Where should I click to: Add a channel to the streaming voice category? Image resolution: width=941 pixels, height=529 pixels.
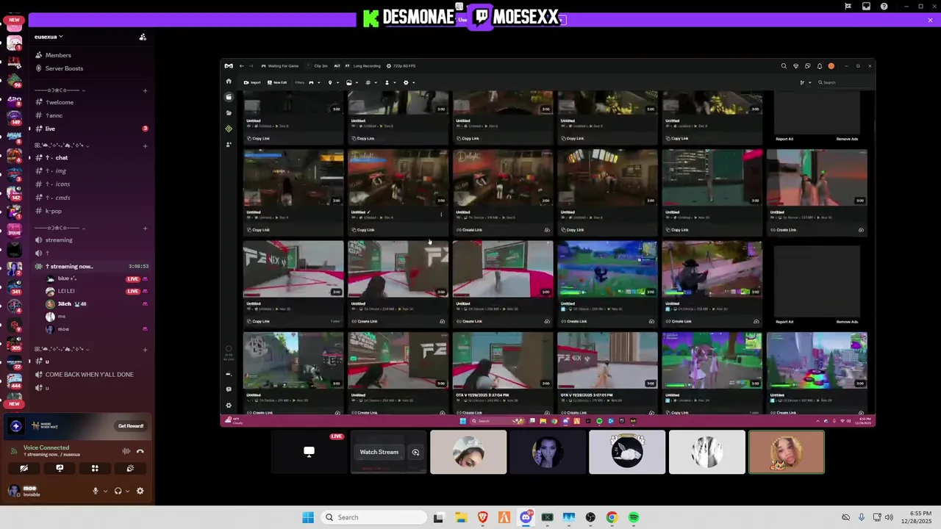[145, 228]
